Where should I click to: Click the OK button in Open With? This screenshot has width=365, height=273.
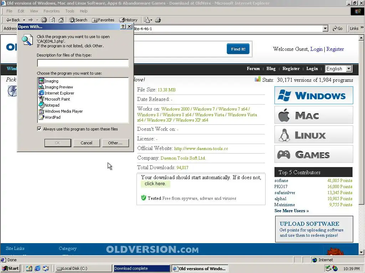(58, 143)
